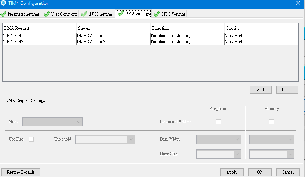Click the Direction column header
Screen dimensions: 305x177
click(187, 28)
